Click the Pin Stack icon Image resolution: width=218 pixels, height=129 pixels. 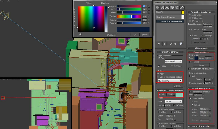pos(159,44)
